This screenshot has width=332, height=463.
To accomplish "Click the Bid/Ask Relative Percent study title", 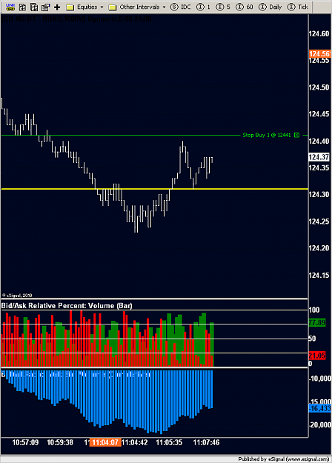I will [x=67, y=306].
